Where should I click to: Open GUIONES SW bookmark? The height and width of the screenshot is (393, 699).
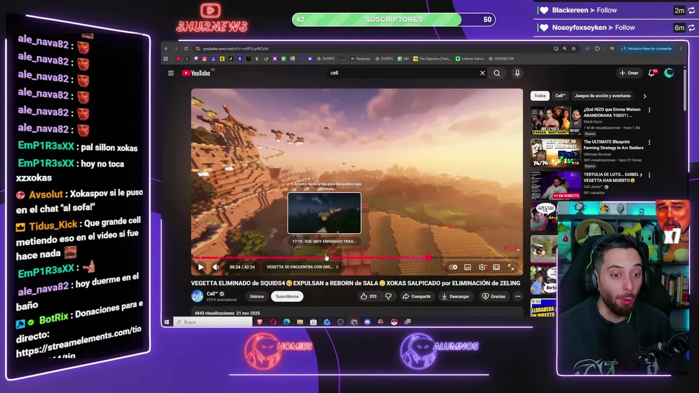[501, 58]
